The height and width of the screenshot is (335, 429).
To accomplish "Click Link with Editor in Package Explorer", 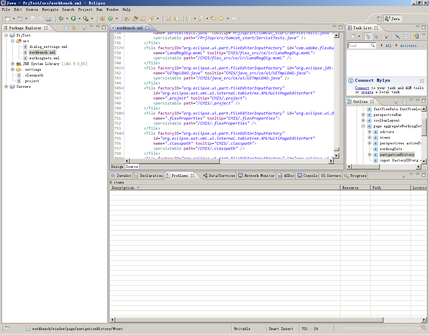I will click(x=73, y=28).
